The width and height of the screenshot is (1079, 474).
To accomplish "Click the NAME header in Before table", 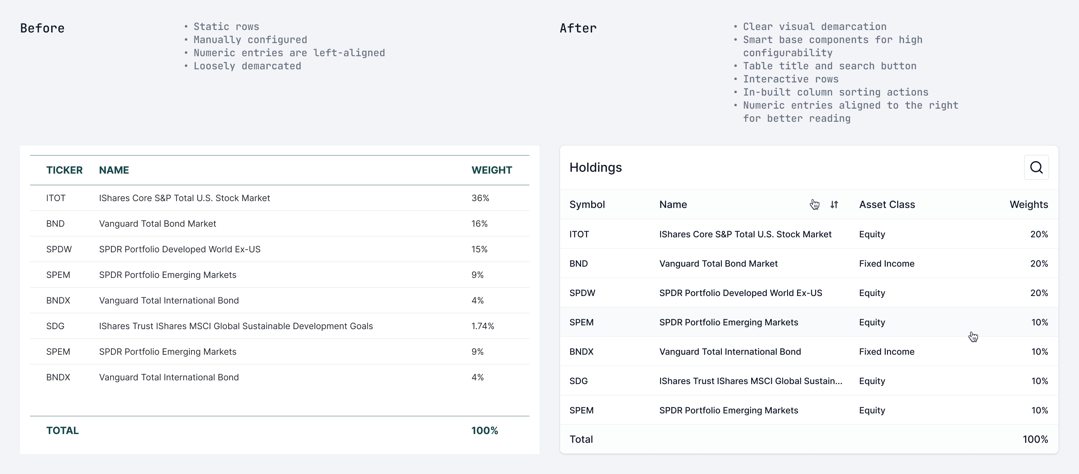I will tap(114, 170).
